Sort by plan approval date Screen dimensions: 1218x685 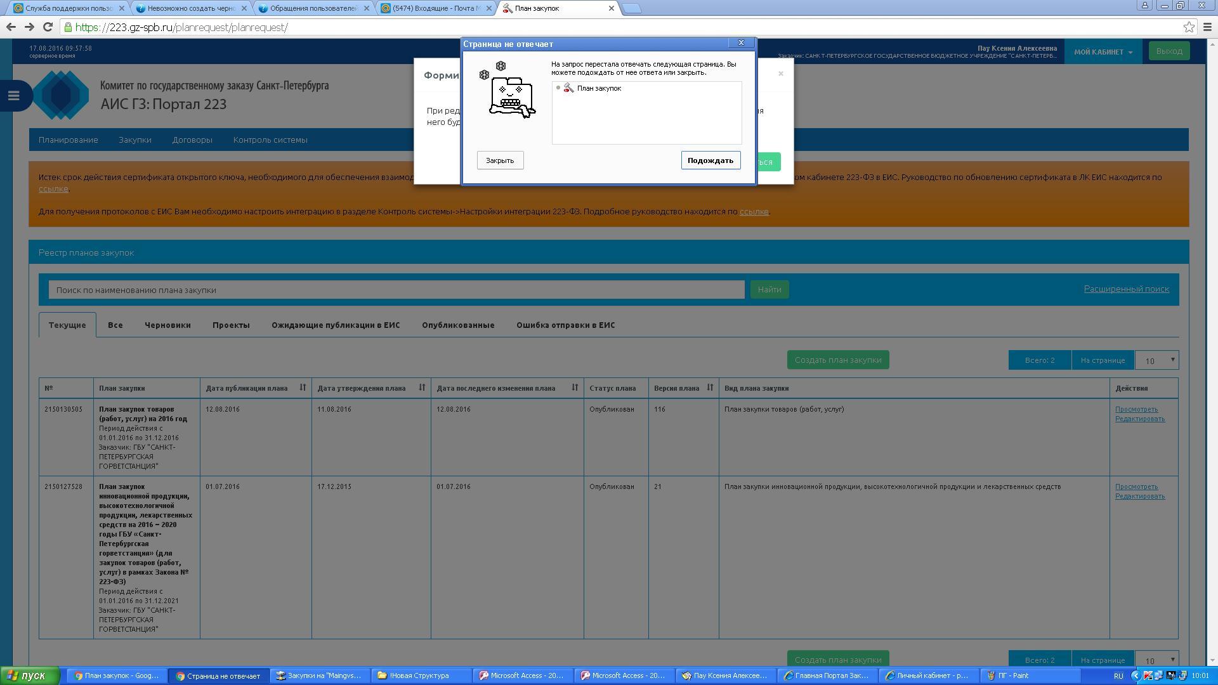tap(422, 388)
